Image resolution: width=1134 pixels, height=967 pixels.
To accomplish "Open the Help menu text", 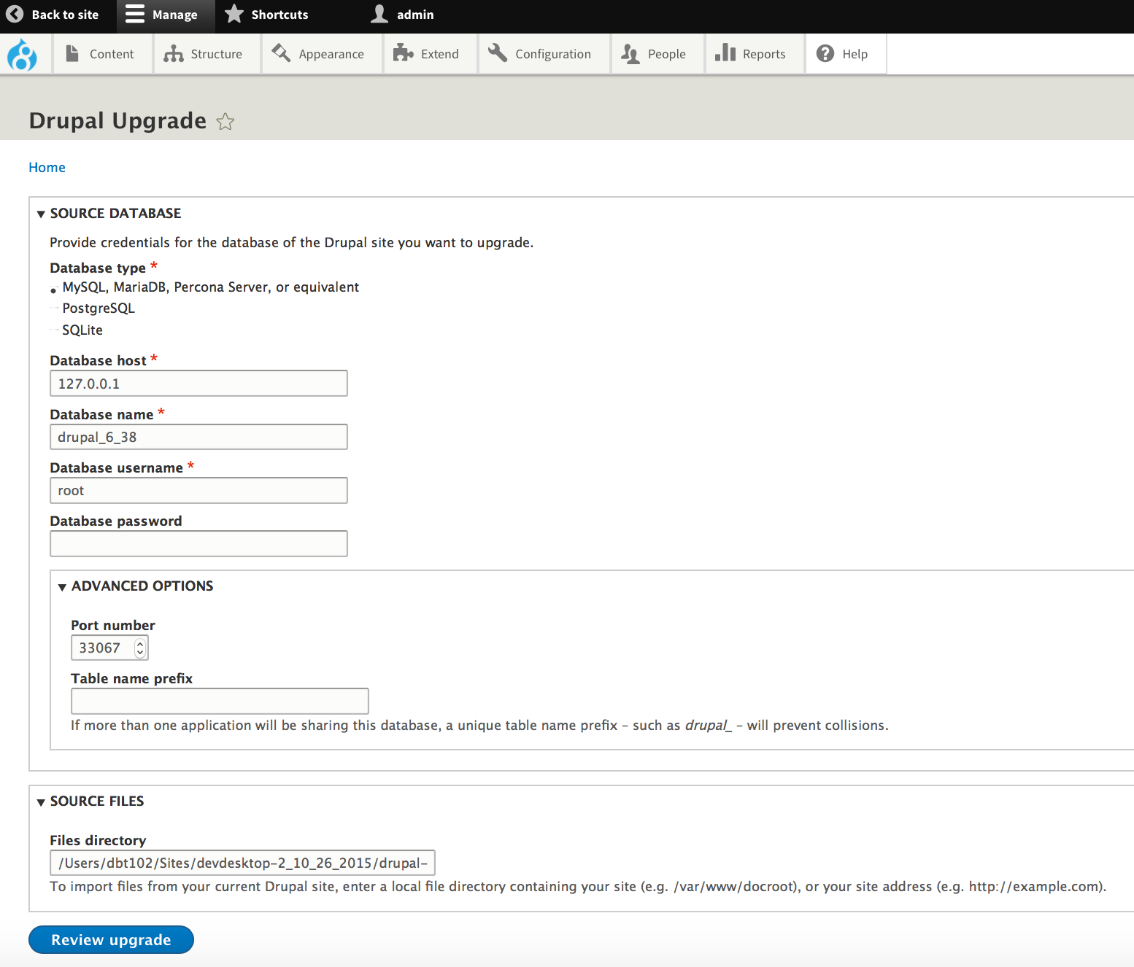I will (855, 54).
